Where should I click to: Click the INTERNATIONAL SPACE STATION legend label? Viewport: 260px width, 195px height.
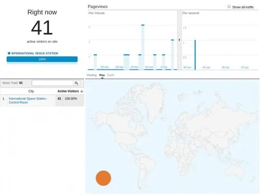coord(35,53)
